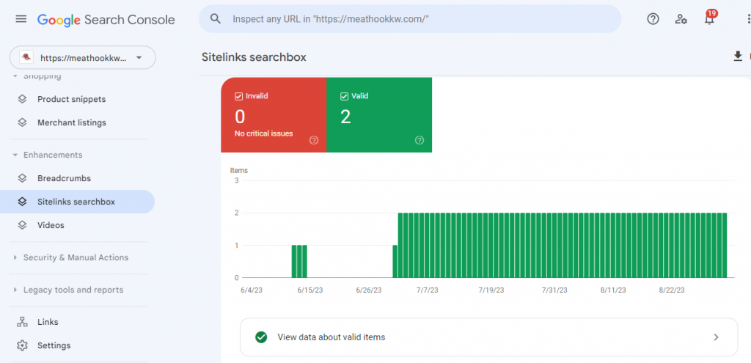Click the 6/4/23 date label
This screenshot has height=363, width=751.
(x=252, y=290)
